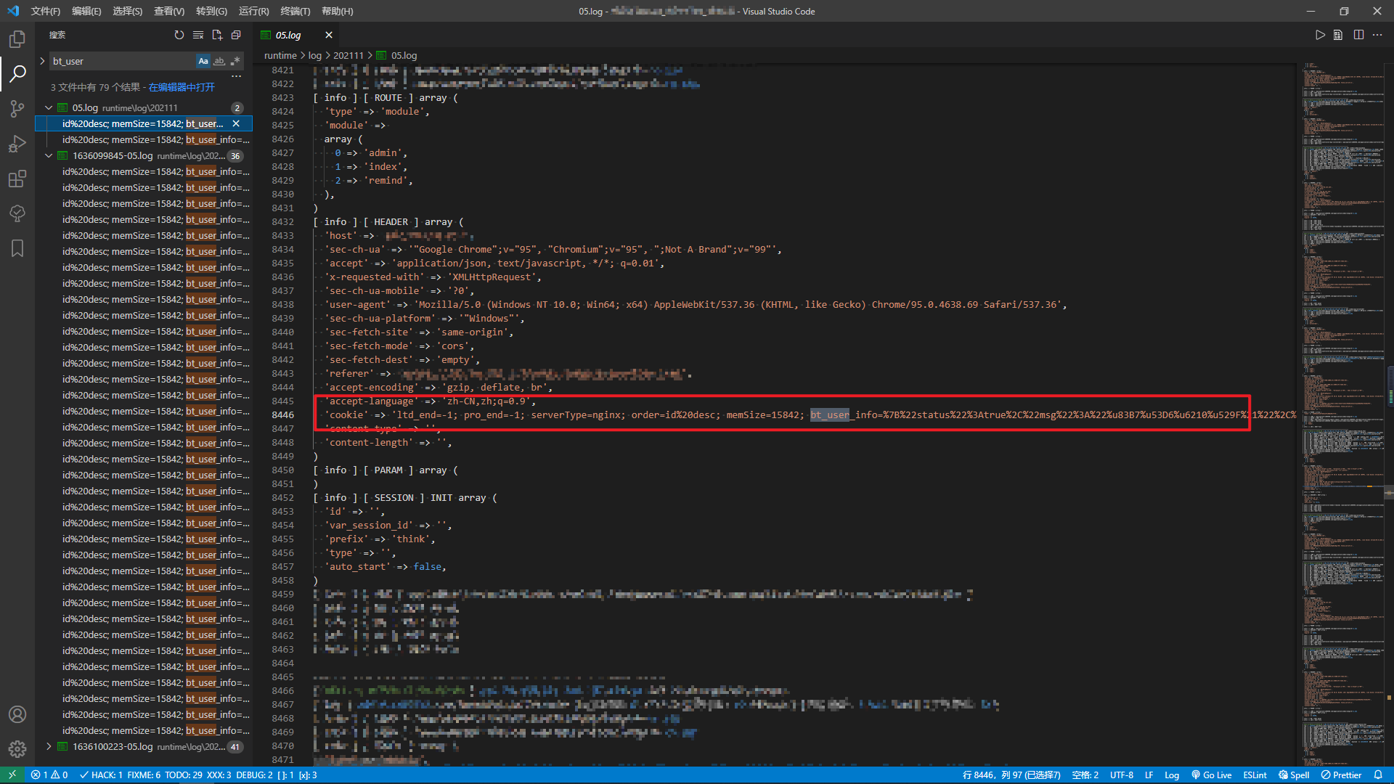Open the Accounts menu icon
Screen dimensions: 1394x784
click(x=17, y=714)
